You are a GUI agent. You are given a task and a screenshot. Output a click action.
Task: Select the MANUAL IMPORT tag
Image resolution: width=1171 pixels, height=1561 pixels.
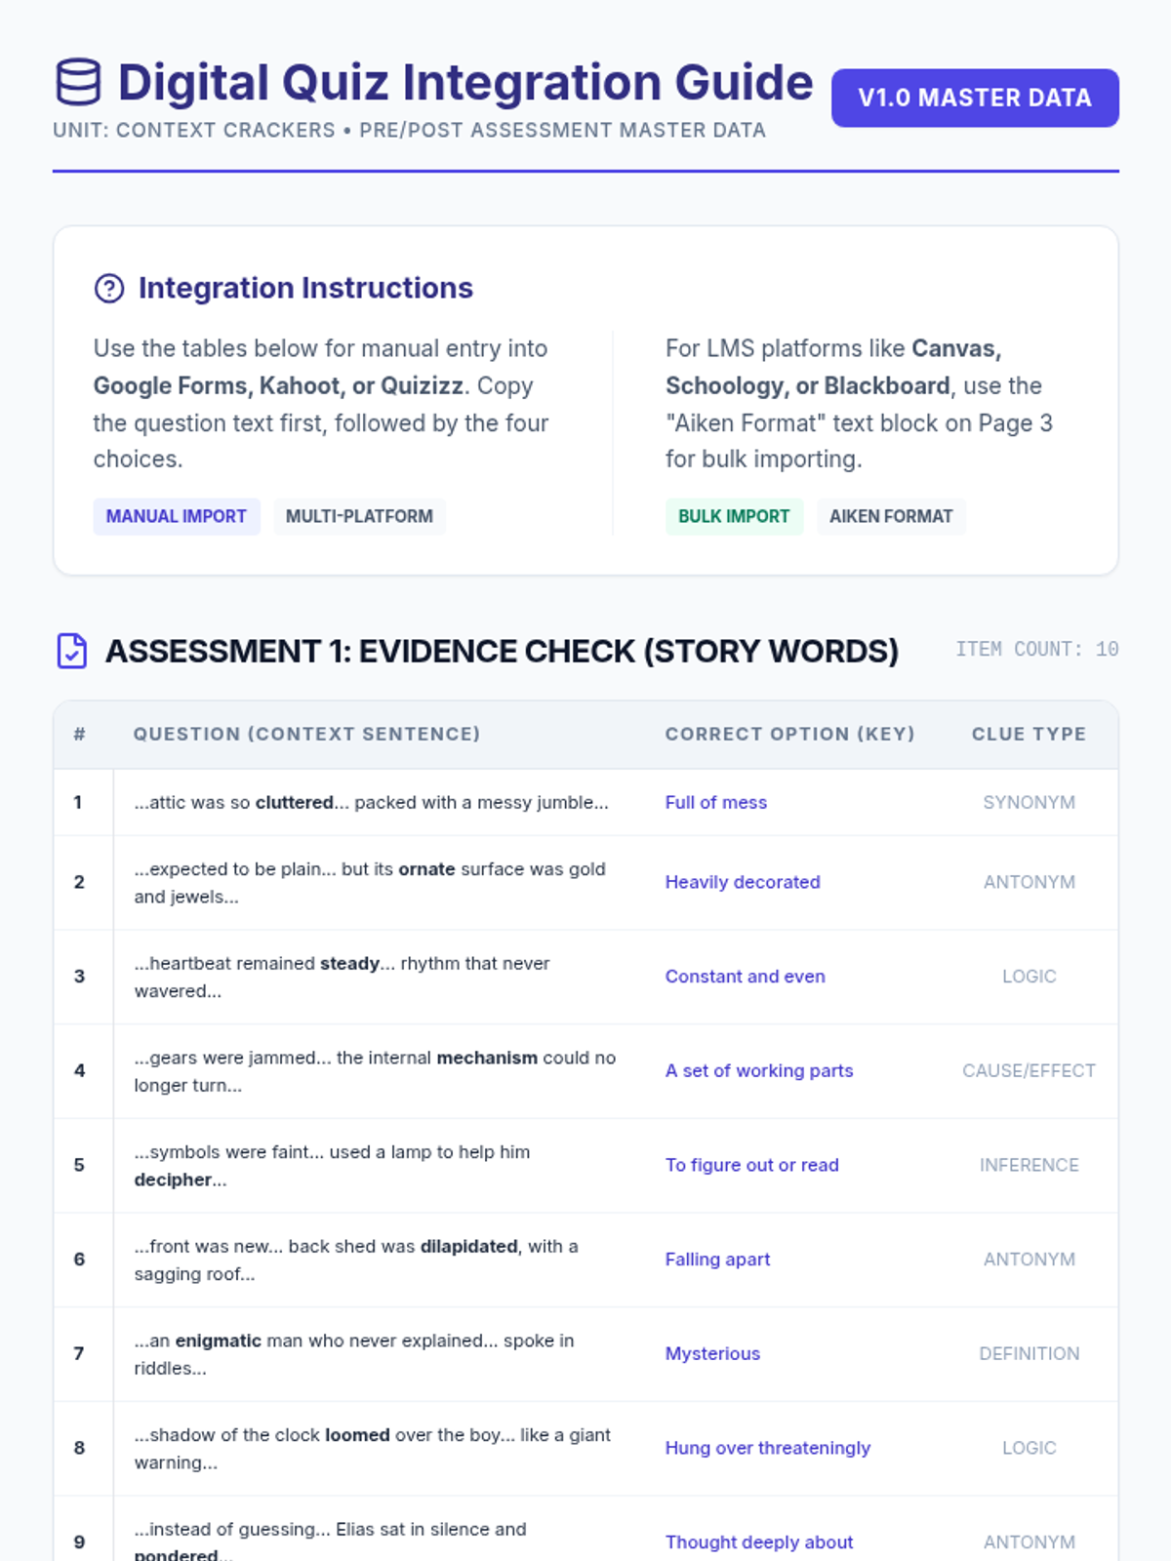click(177, 516)
